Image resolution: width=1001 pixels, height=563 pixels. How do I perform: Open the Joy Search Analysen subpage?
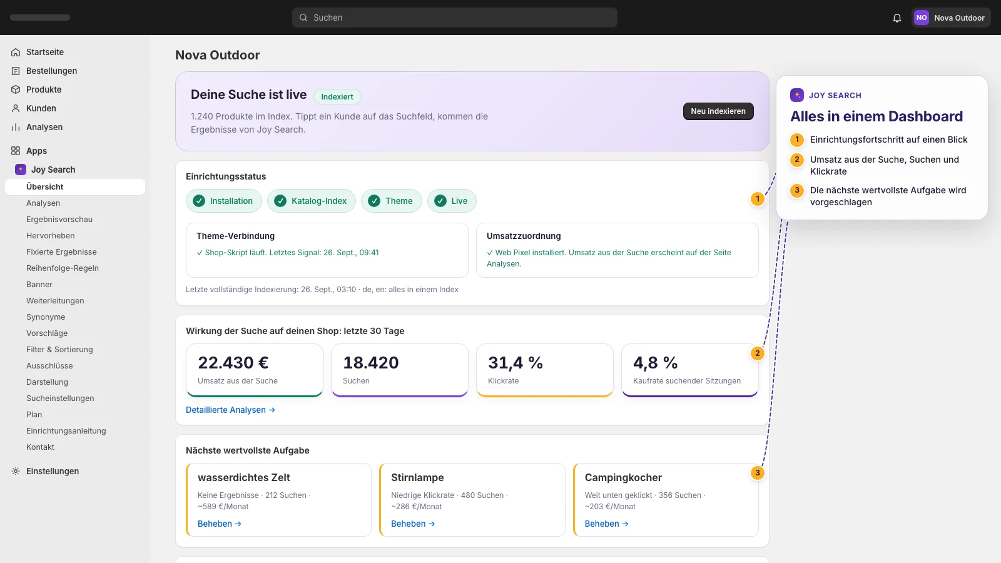(75, 203)
